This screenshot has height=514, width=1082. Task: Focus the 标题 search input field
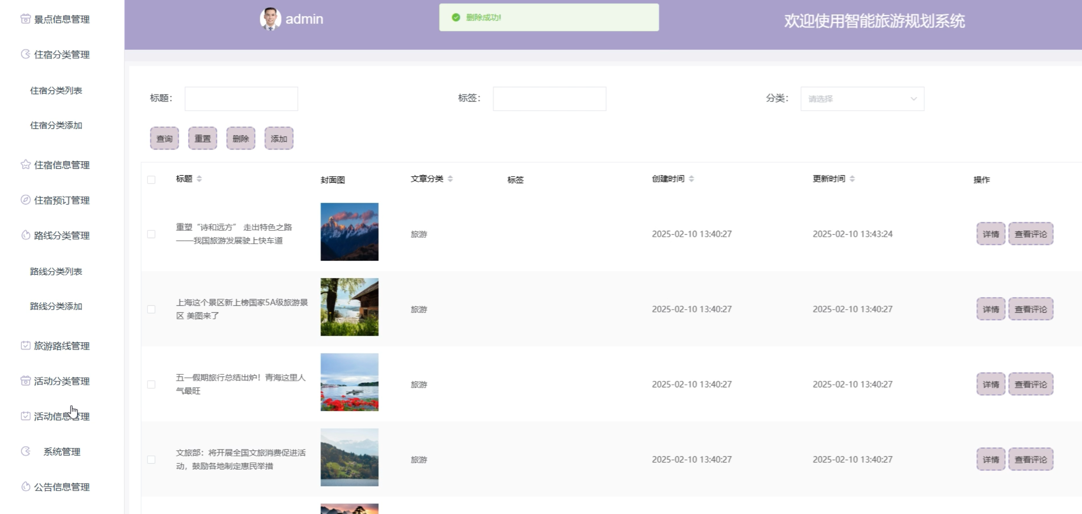tap(241, 99)
